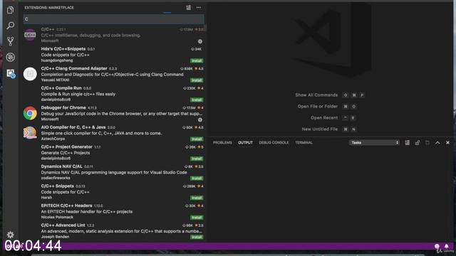Open Dynamics NAV C/AL extension details
The height and width of the screenshot is (256, 456).
[114, 172]
